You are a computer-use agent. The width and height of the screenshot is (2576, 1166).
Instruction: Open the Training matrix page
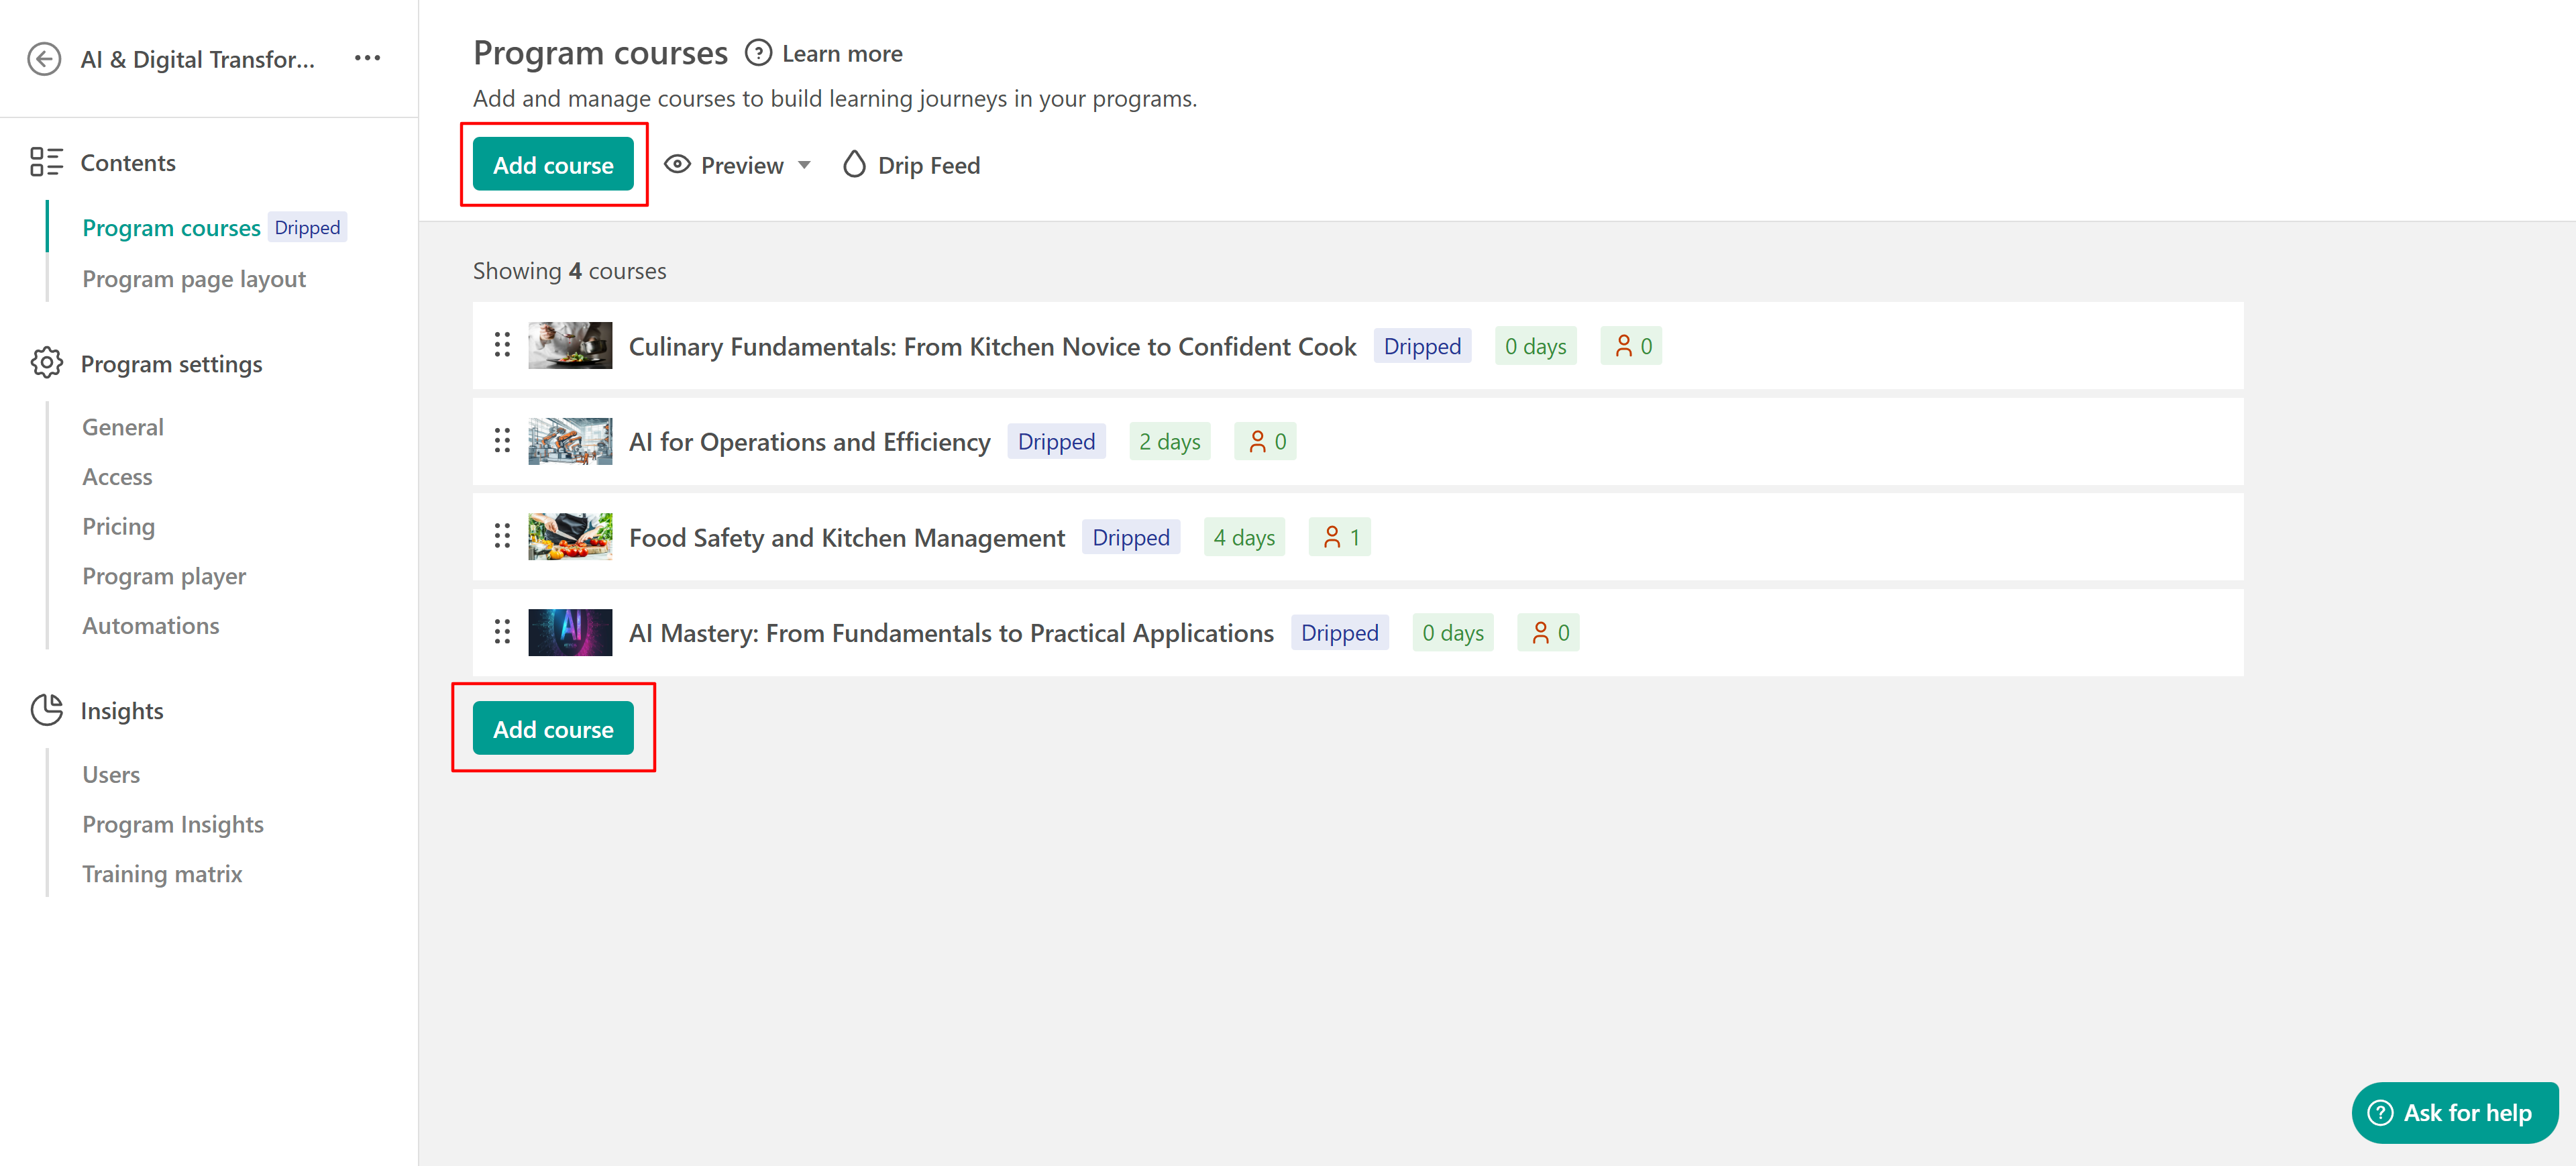[x=162, y=874]
